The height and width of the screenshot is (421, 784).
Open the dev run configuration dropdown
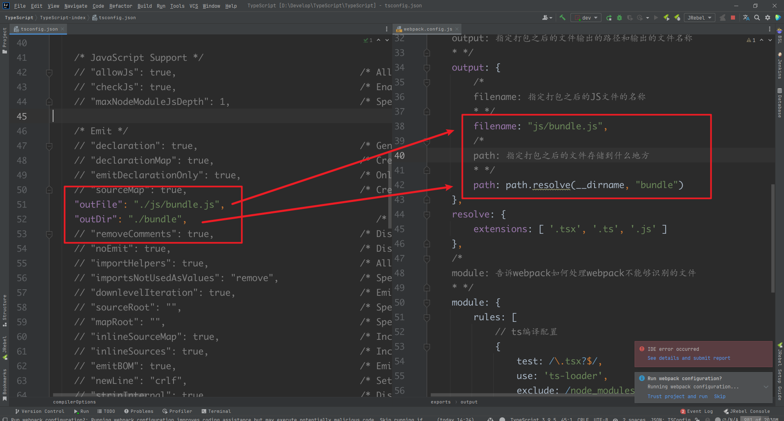(x=586, y=18)
